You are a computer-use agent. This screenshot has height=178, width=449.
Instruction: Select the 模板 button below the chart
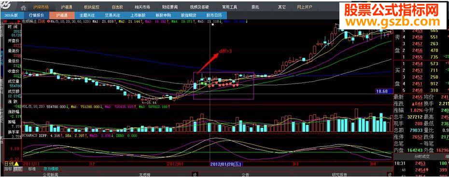(18, 169)
